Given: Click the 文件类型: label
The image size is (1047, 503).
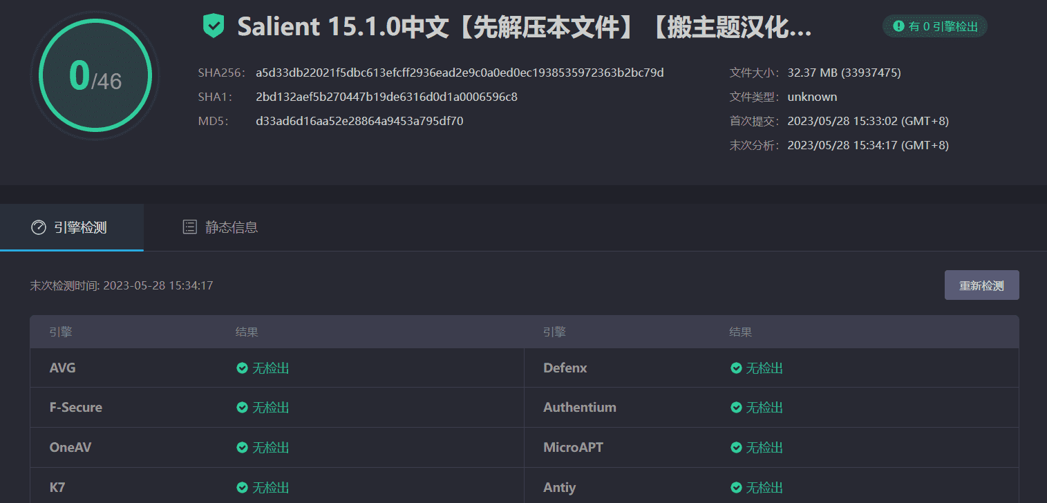Looking at the screenshot, I should pyautogui.click(x=755, y=97).
